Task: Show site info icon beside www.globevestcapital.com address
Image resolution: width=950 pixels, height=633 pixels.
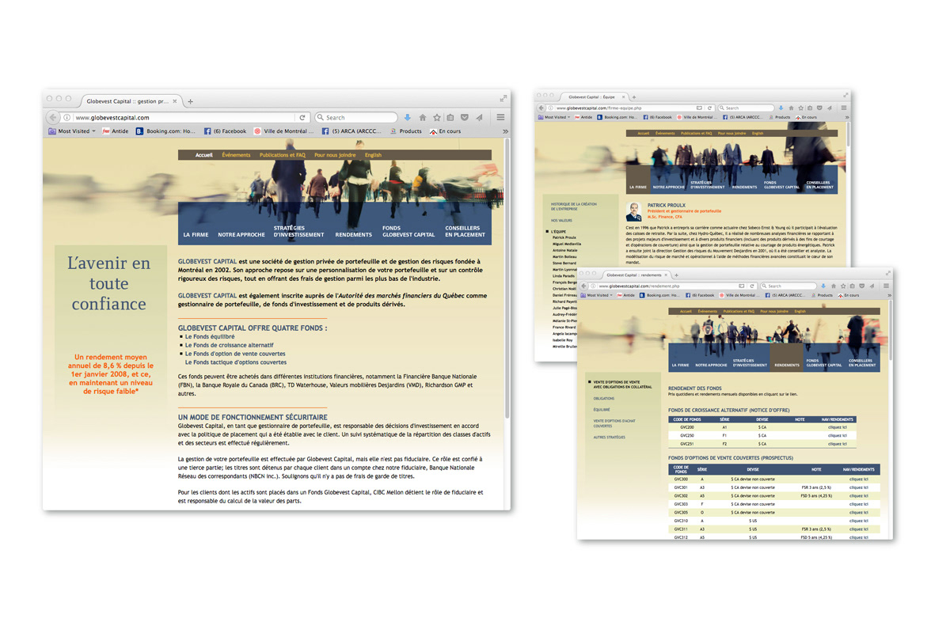Action: click(x=67, y=118)
